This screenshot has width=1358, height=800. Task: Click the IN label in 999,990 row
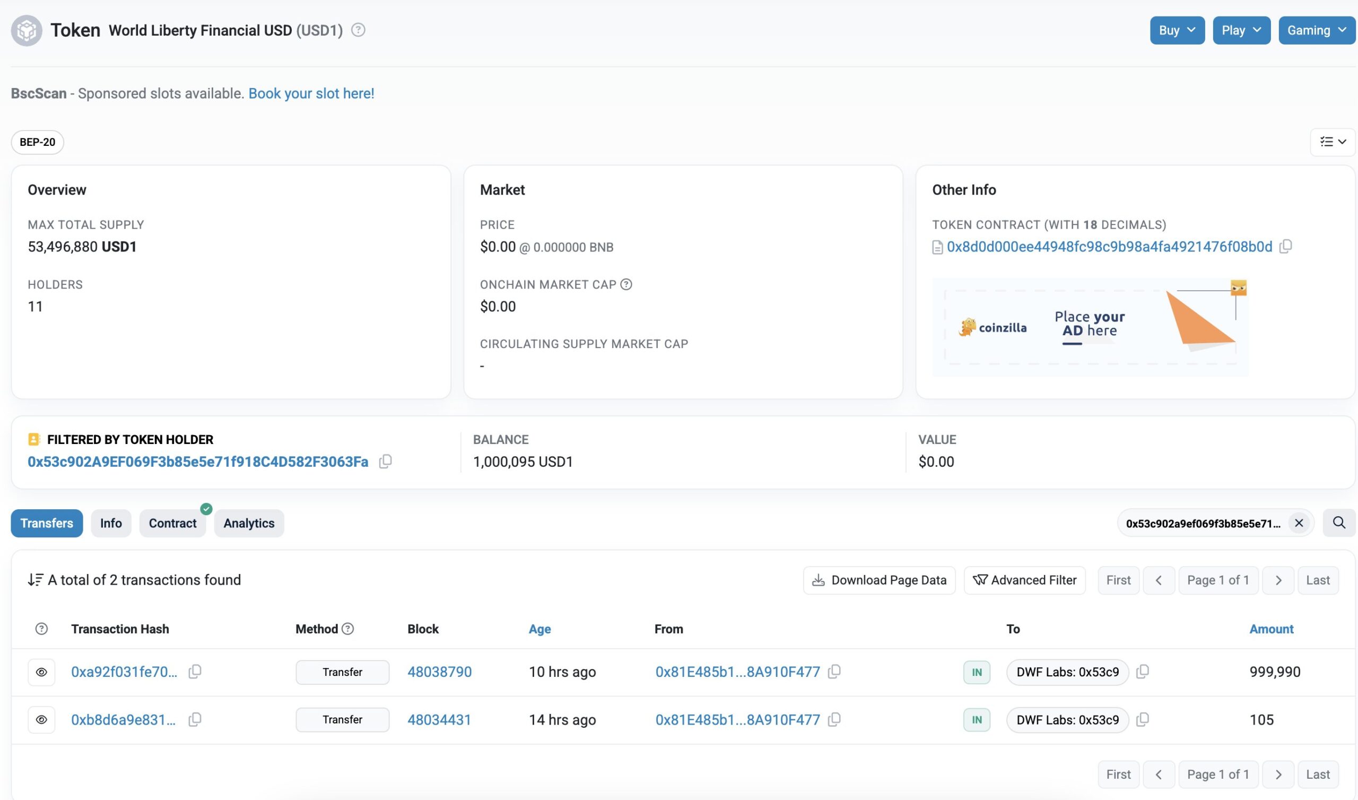[x=976, y=672]
